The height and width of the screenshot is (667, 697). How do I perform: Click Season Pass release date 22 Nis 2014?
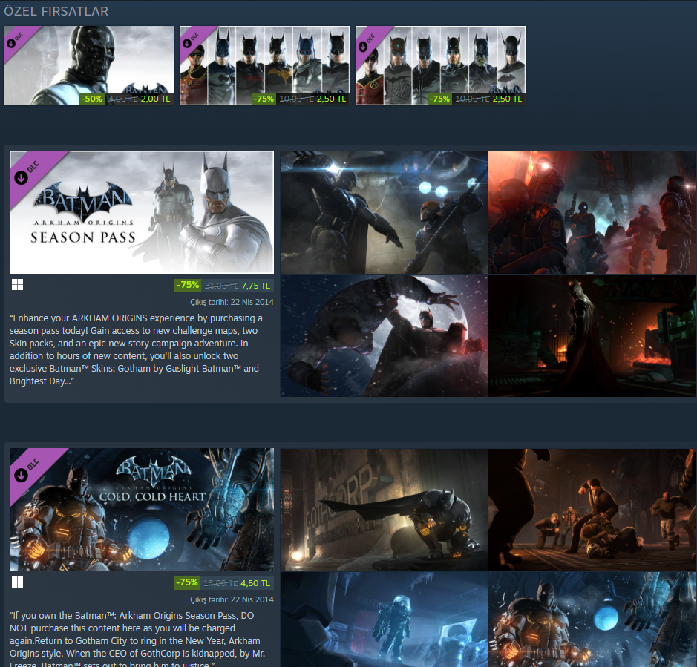click(x=232, y=302)
